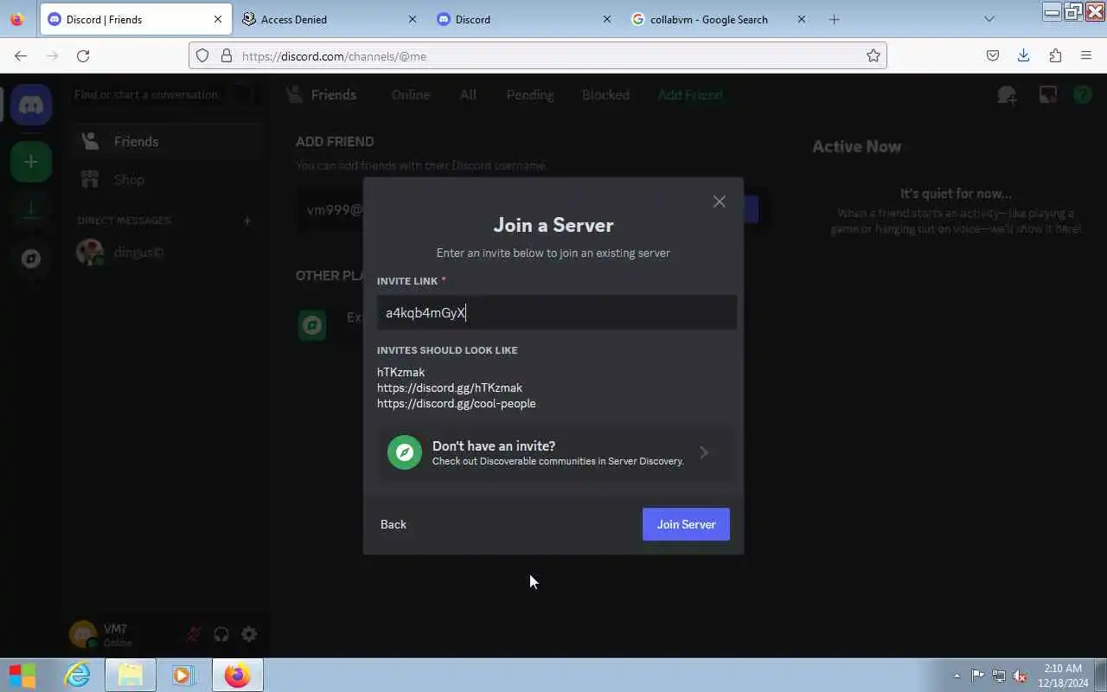The height and width of the screenshot is (692, 1107).
Task: Show hidden system tray icons
Action: (x=957, y=676)
